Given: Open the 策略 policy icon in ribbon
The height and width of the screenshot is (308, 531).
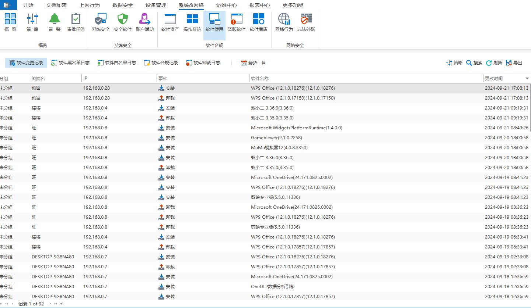Looking at the screenshot, I should 32,22.
